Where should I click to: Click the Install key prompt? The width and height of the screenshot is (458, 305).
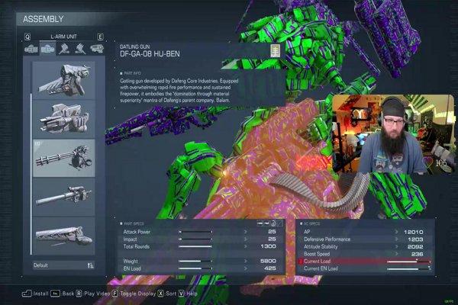coord(35,294)
